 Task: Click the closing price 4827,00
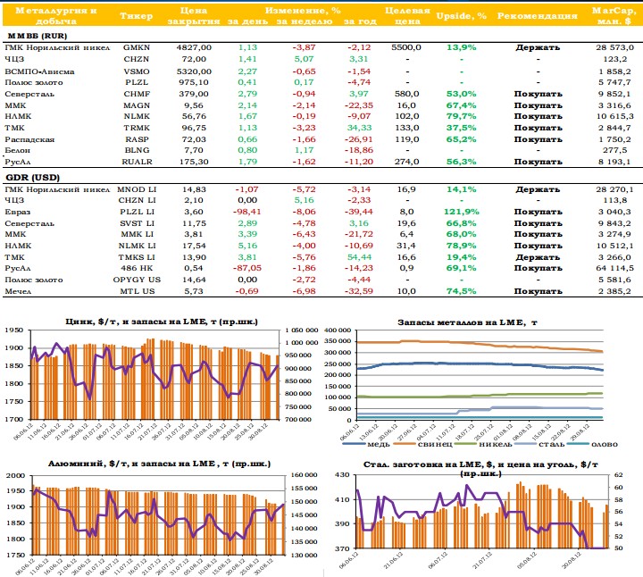tap(194, 47)
